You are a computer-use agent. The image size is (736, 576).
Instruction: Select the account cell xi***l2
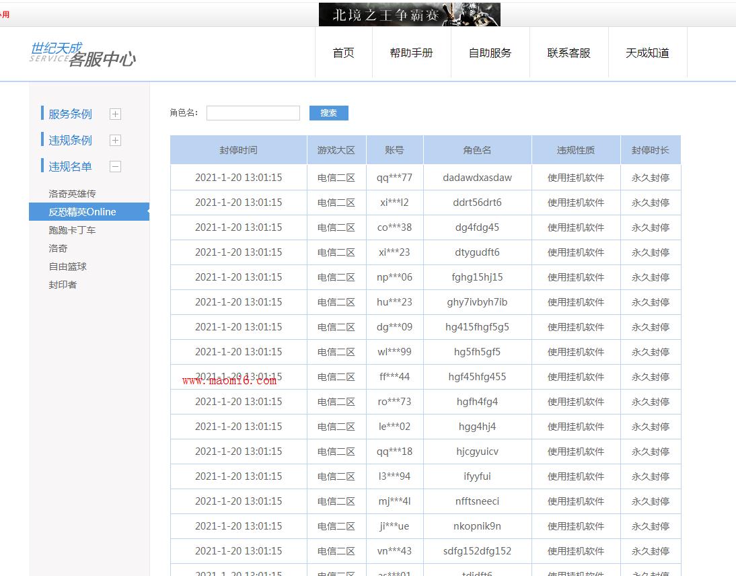(394, 203)
